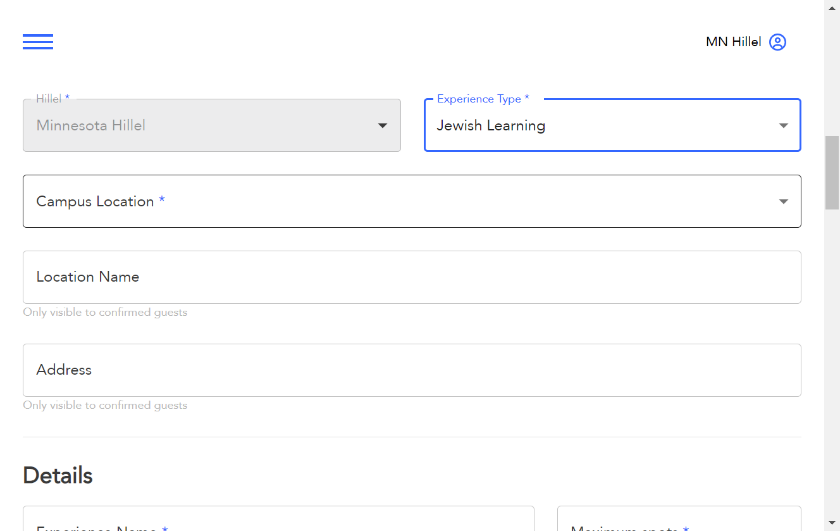Click the page scrollbar thumb
840x531 pixels.
tap(832, 172)
